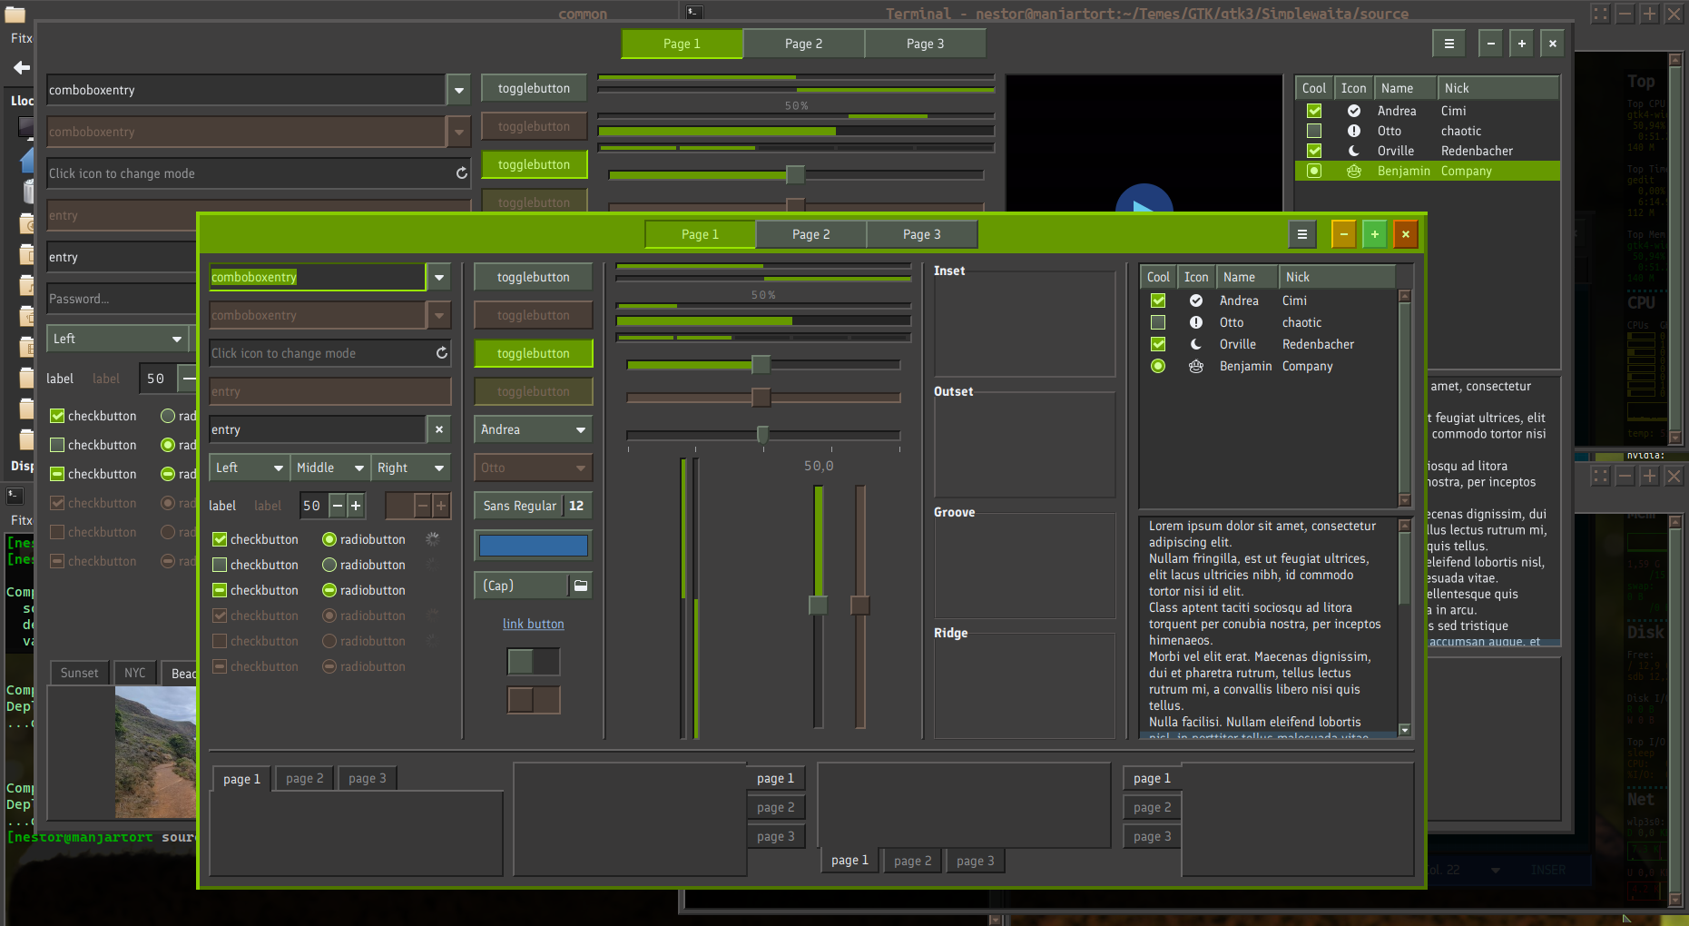Open the Middle dropdown in the foreground window

click(x=329, y=468)
